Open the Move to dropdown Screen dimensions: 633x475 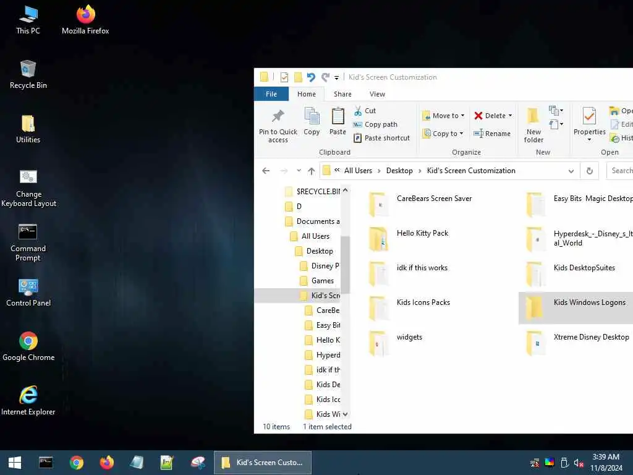pos(443,116)
